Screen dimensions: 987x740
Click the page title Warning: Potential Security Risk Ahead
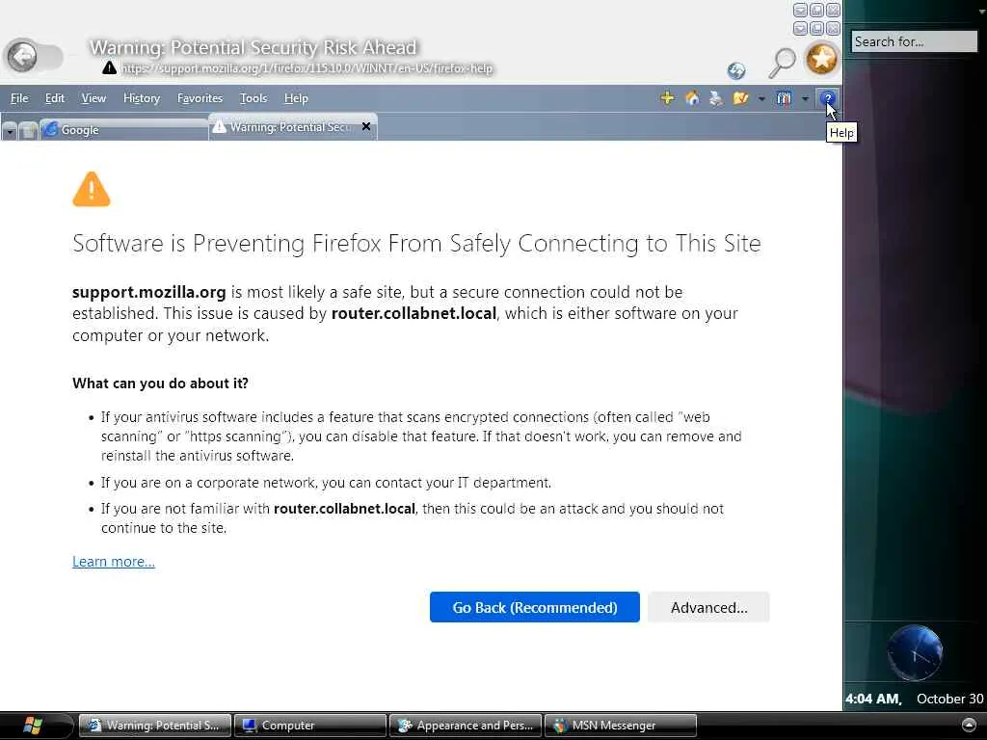pos(253,47)
